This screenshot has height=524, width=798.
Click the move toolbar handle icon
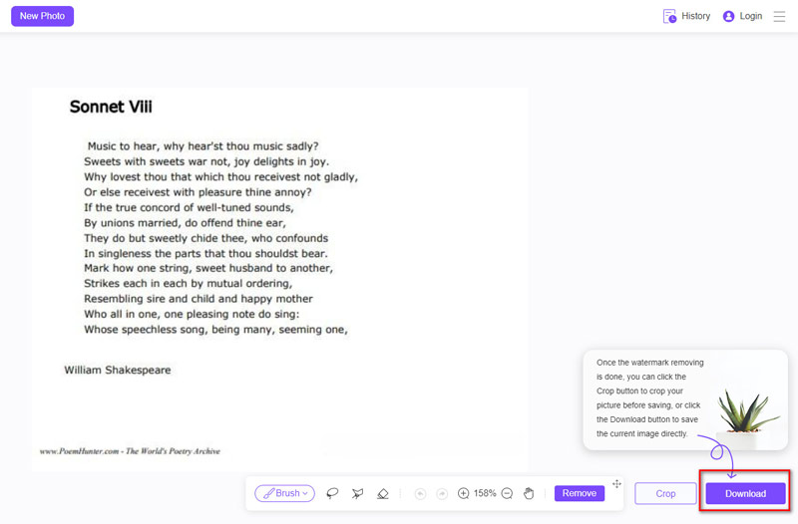(616, 484)
